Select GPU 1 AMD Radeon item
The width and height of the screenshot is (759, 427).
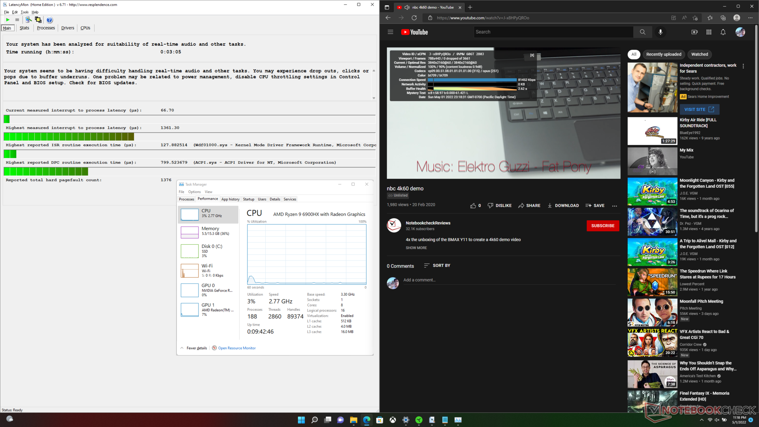click(x=208, y=310)
